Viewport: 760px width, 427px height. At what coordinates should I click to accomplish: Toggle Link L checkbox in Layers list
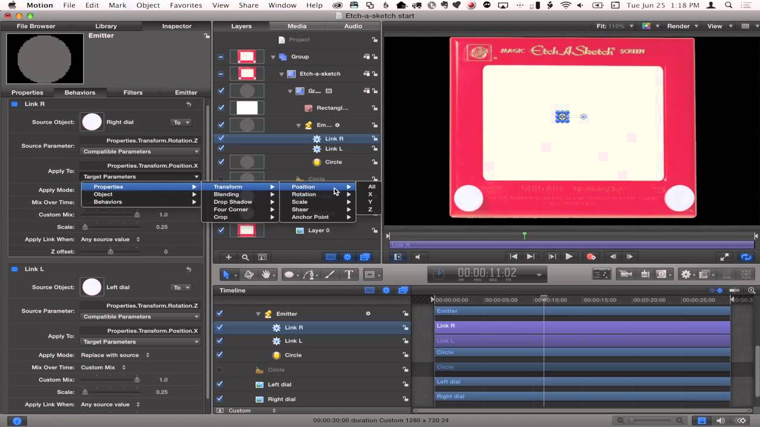[221, 148]
